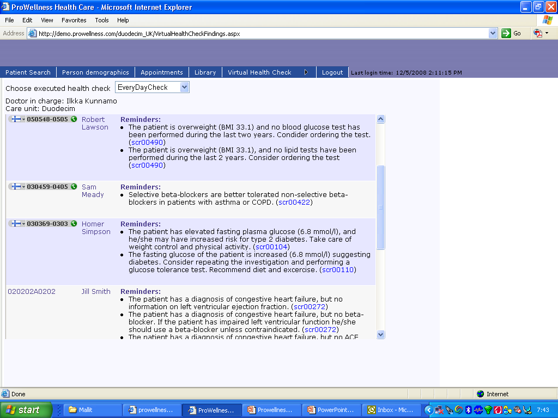This screenshot has width=558, height=418.
Task: Open Robert Lawson's patient link
Action: point(95,124)
